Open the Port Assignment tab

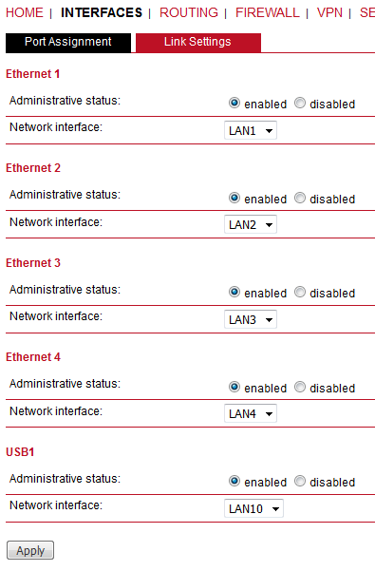(x=68, y=43)
